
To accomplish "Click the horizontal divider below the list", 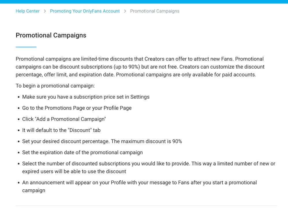I will click(146, 205).
